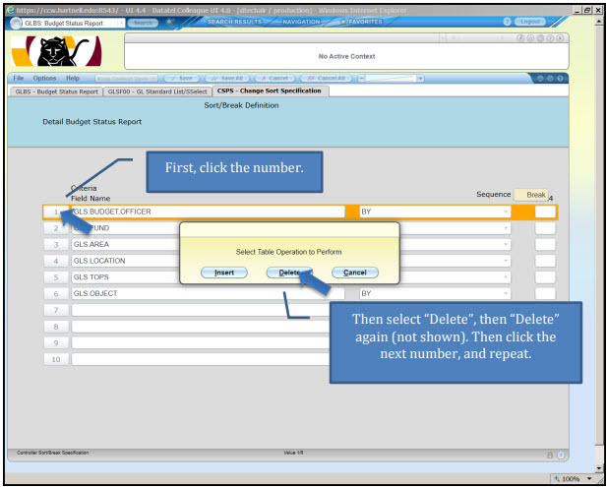
Task: Click Insert in the table operation dialog
Action: (x=224, y=273)
